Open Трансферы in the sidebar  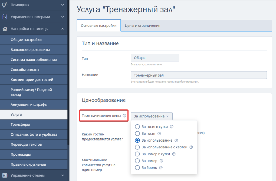tap(34, 124)
